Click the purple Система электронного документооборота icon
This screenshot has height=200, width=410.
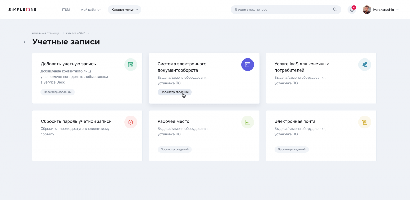[248, 65]
